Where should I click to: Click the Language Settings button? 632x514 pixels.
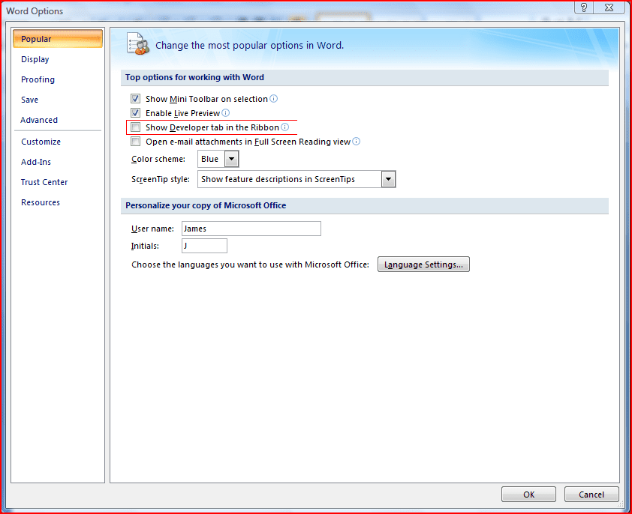coord(423,264)
